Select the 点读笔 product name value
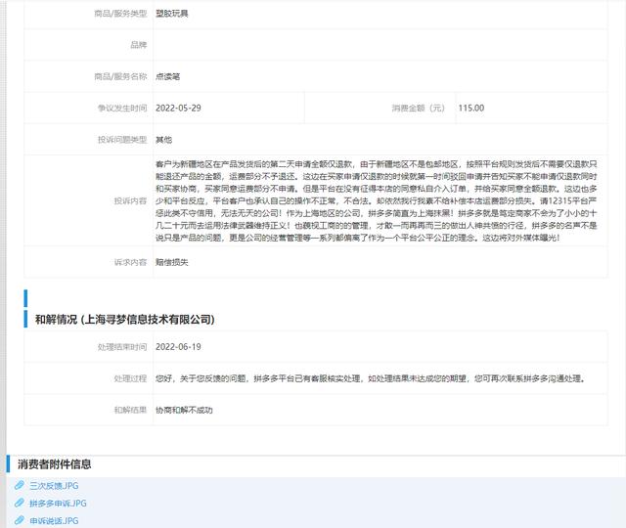Screen dimensions: 626x528 167,76
